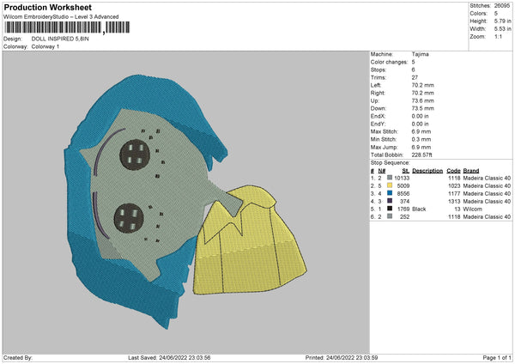Select the black swatch in stop row 5
The image size is (515, 364).
[390, 209]
